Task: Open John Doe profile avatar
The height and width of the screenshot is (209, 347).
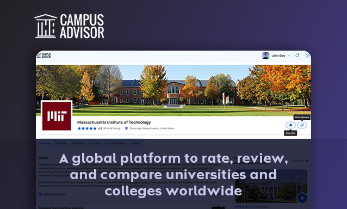Action: click(265, 56)
